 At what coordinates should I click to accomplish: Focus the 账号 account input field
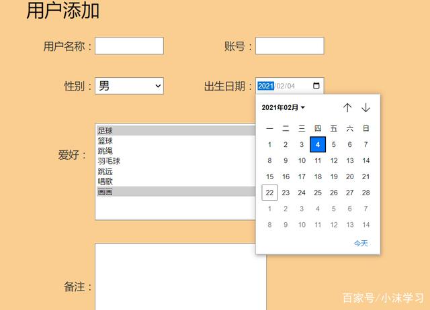pos(290,46)
